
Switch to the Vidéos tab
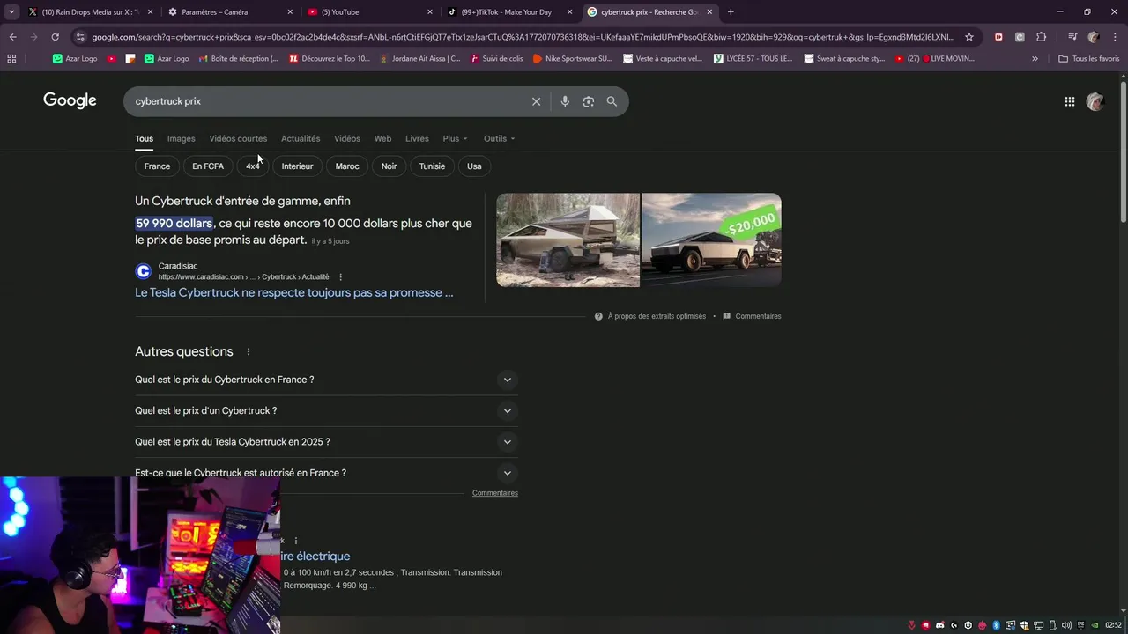pos(347,138)
